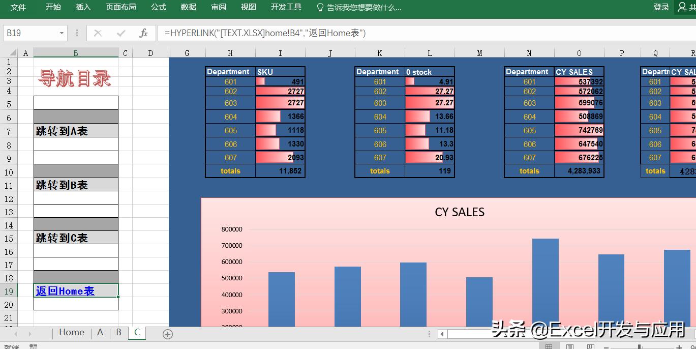Click the 返回Home表 hyperlink
This screenshot has width=696, height=349.
click(x=64, y=290)
